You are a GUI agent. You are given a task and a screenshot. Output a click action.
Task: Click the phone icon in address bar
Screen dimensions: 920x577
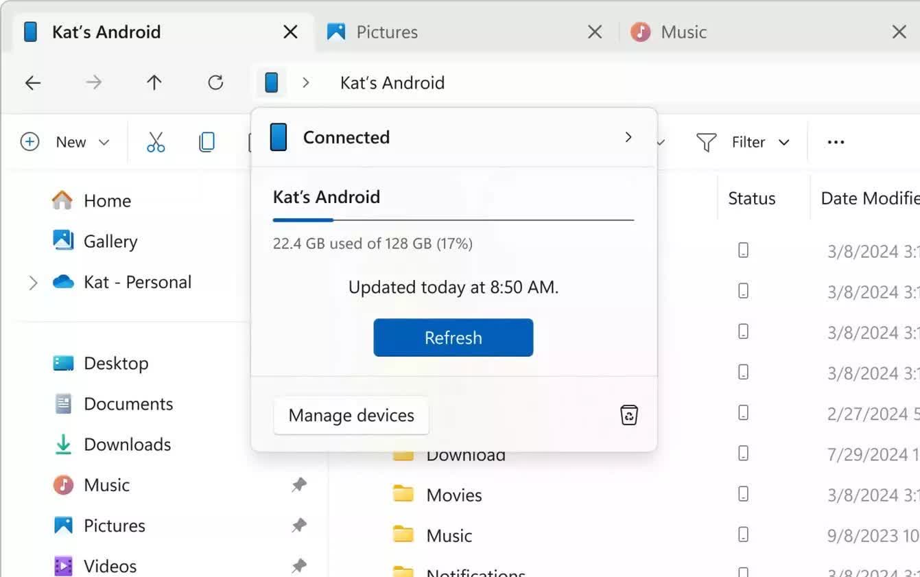coord(271,83)
